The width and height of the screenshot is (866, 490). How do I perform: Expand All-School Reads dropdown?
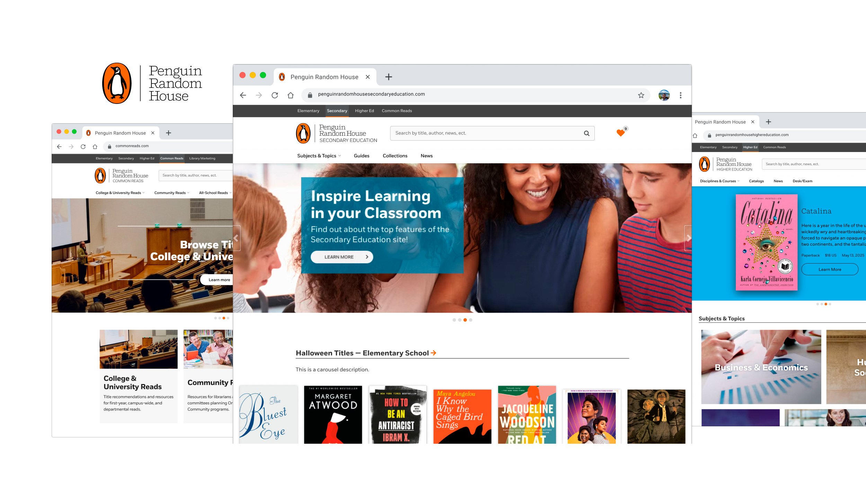click(x=215, y=193)
